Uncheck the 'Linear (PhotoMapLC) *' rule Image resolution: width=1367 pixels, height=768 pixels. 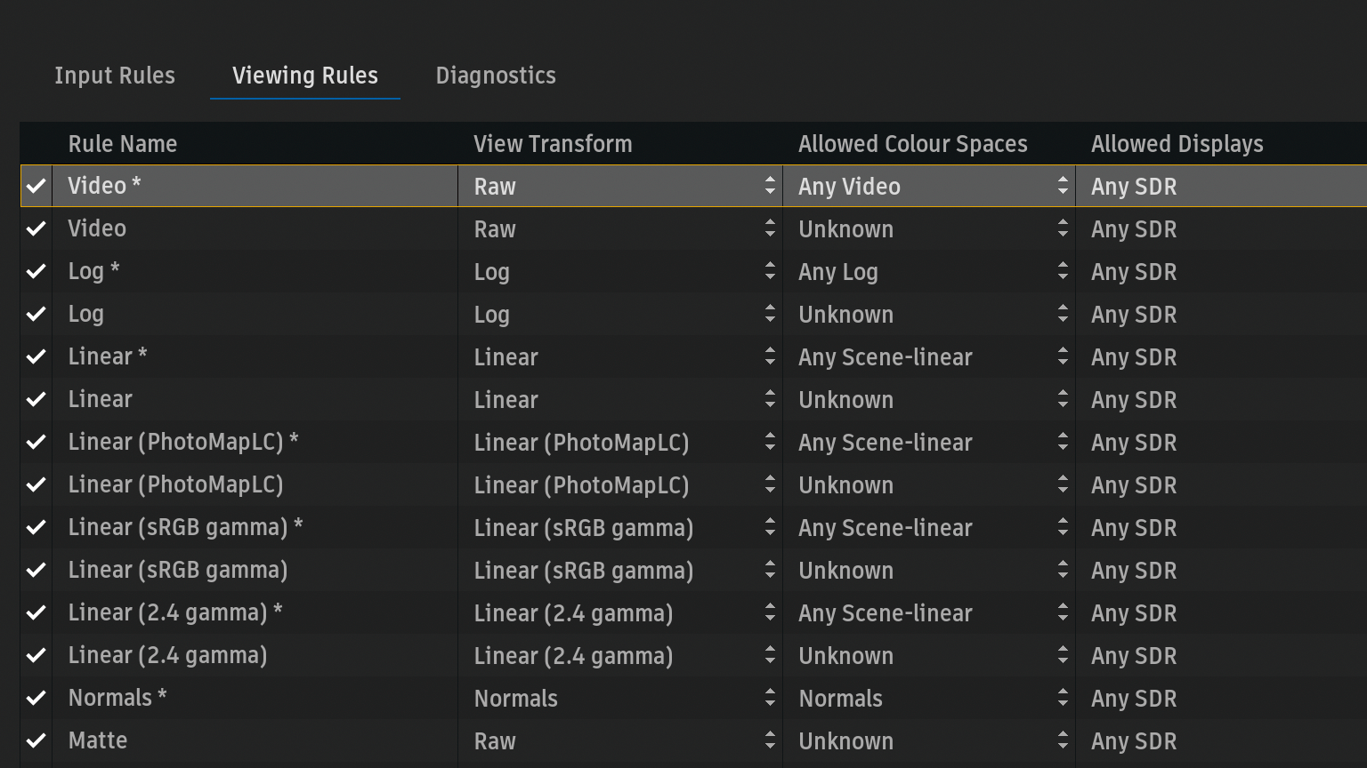[36, 443]
